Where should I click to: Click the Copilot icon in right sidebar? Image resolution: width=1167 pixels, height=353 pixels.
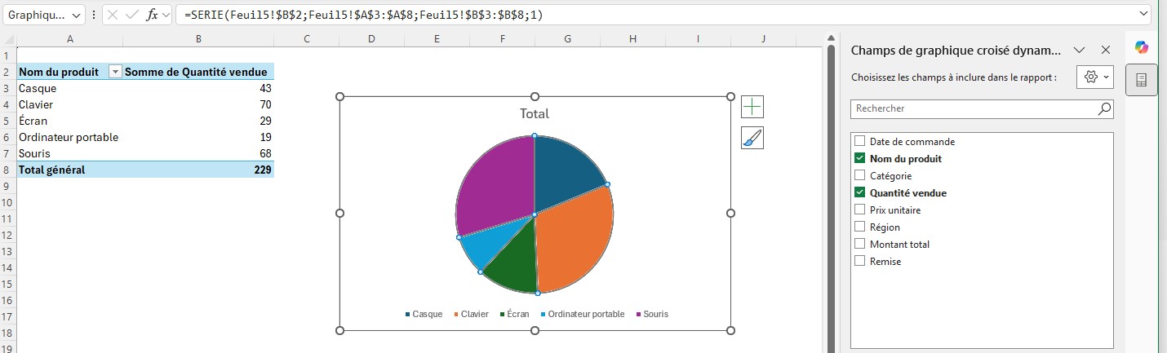point(1141,48)
